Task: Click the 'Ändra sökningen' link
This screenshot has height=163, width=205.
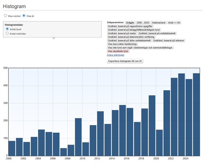Action: pos(115,55)
